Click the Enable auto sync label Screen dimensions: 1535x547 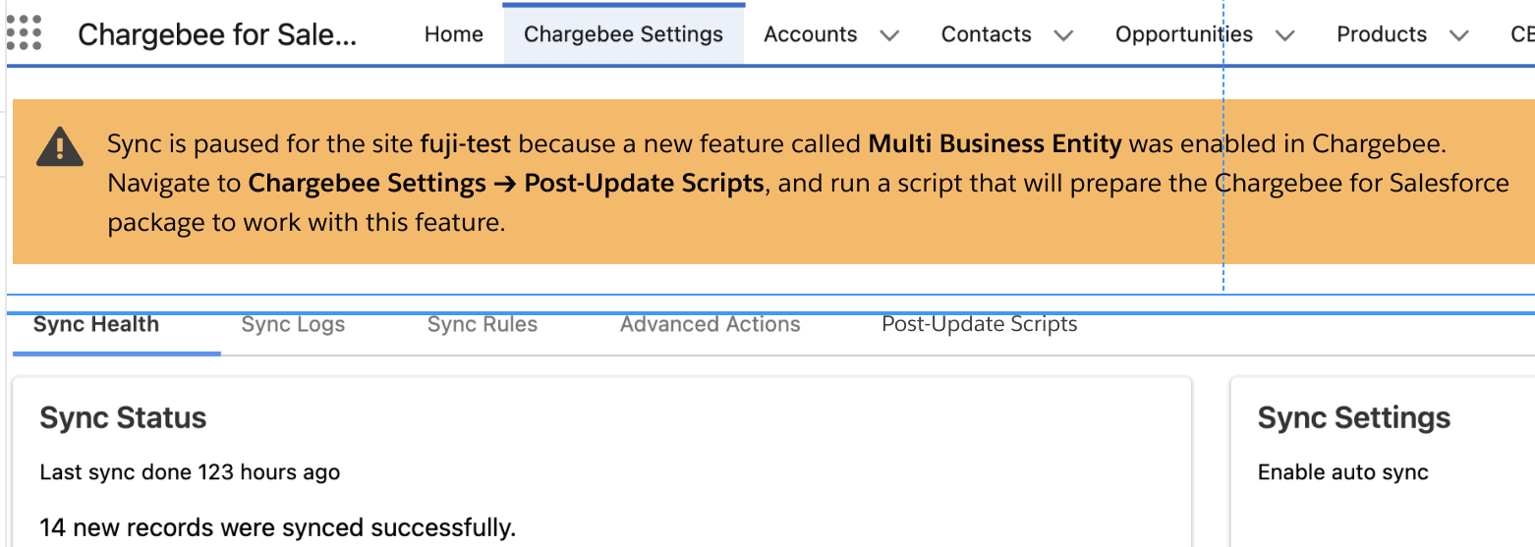coord(1342,472)
